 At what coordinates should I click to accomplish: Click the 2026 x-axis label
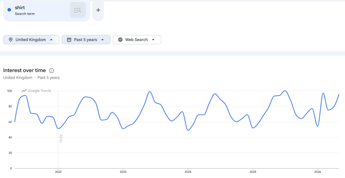317,172
